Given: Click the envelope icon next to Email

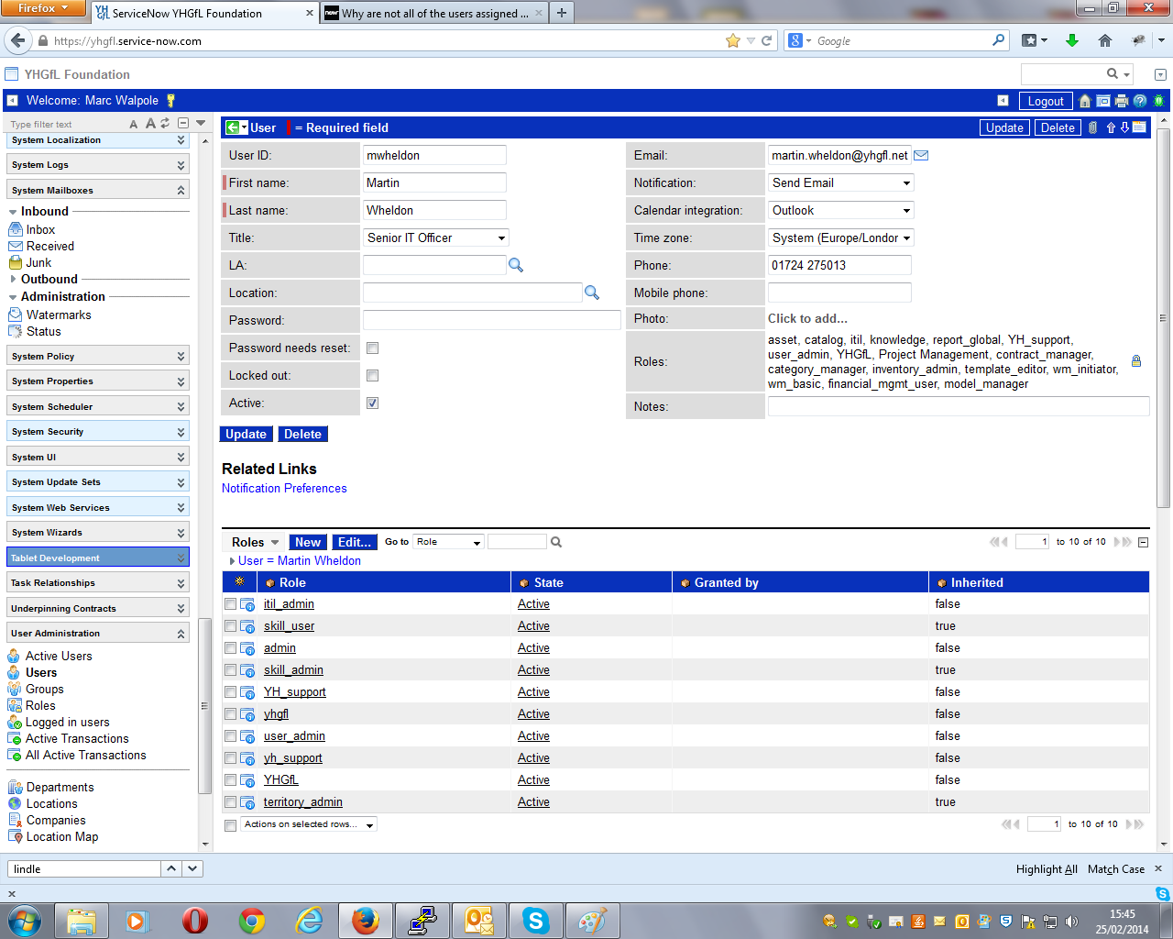Looking at the screenshot, I should [x=921, y=155].
